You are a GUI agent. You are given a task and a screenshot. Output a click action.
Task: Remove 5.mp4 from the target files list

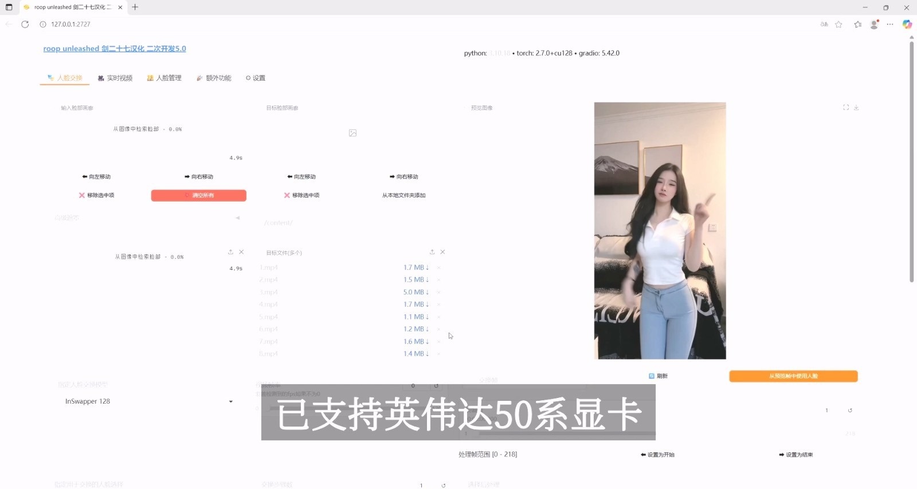pos(438,317)
